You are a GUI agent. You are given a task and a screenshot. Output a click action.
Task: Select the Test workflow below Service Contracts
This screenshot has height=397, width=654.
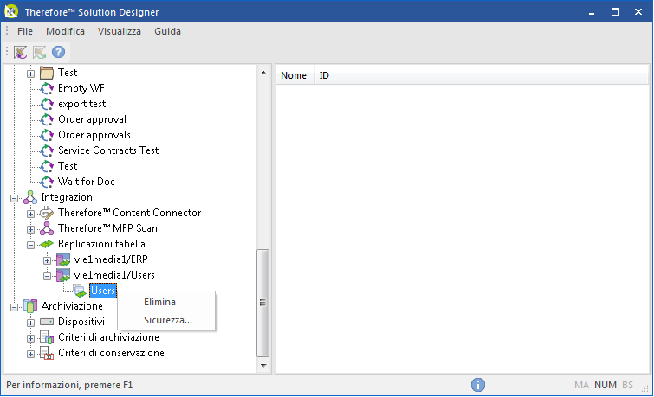tap(68, 166)
